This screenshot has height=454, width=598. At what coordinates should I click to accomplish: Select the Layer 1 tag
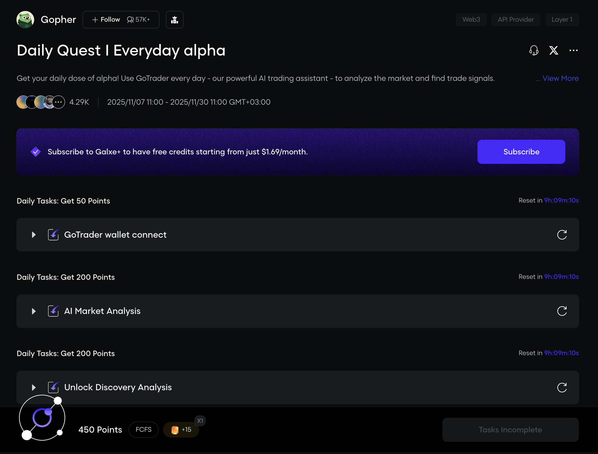(x=562, y=20)
